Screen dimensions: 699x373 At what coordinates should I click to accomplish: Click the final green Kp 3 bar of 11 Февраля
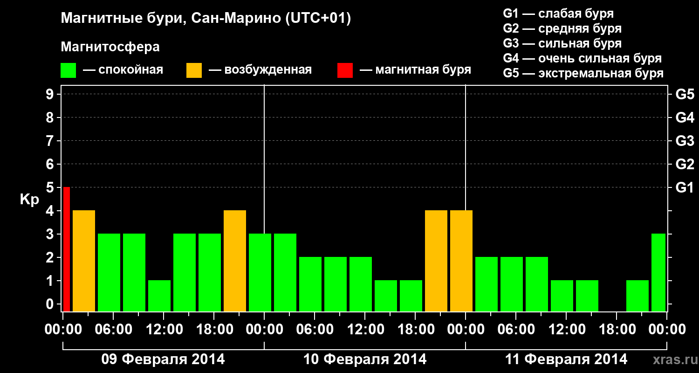point(658,272)
